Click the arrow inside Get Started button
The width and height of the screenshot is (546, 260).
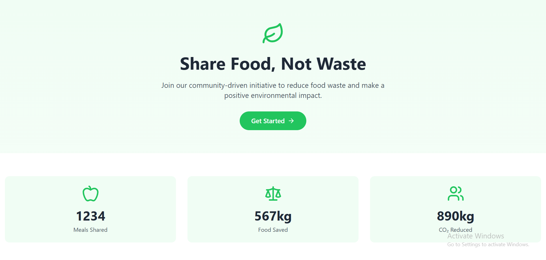click(x=291, y=121)
